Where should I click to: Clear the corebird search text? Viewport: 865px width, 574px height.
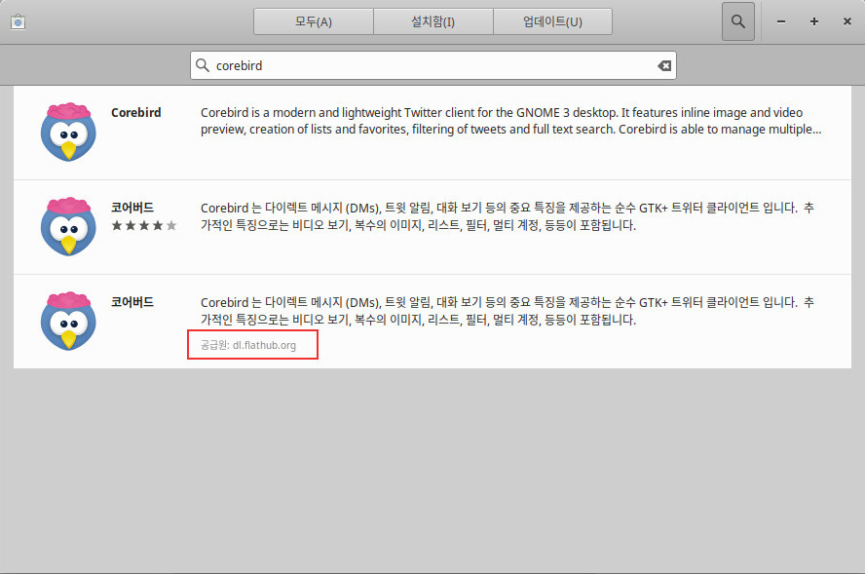point(664,65)
